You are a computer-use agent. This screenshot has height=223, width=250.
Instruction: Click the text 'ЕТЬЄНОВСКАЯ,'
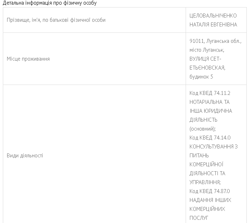pos(207,68)
